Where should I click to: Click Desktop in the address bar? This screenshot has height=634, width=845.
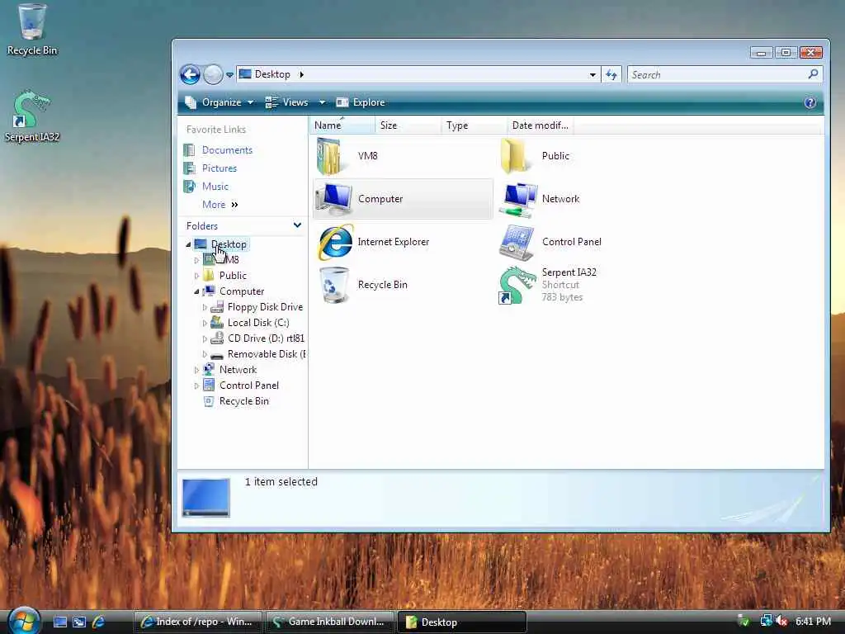tap(272, 74)
